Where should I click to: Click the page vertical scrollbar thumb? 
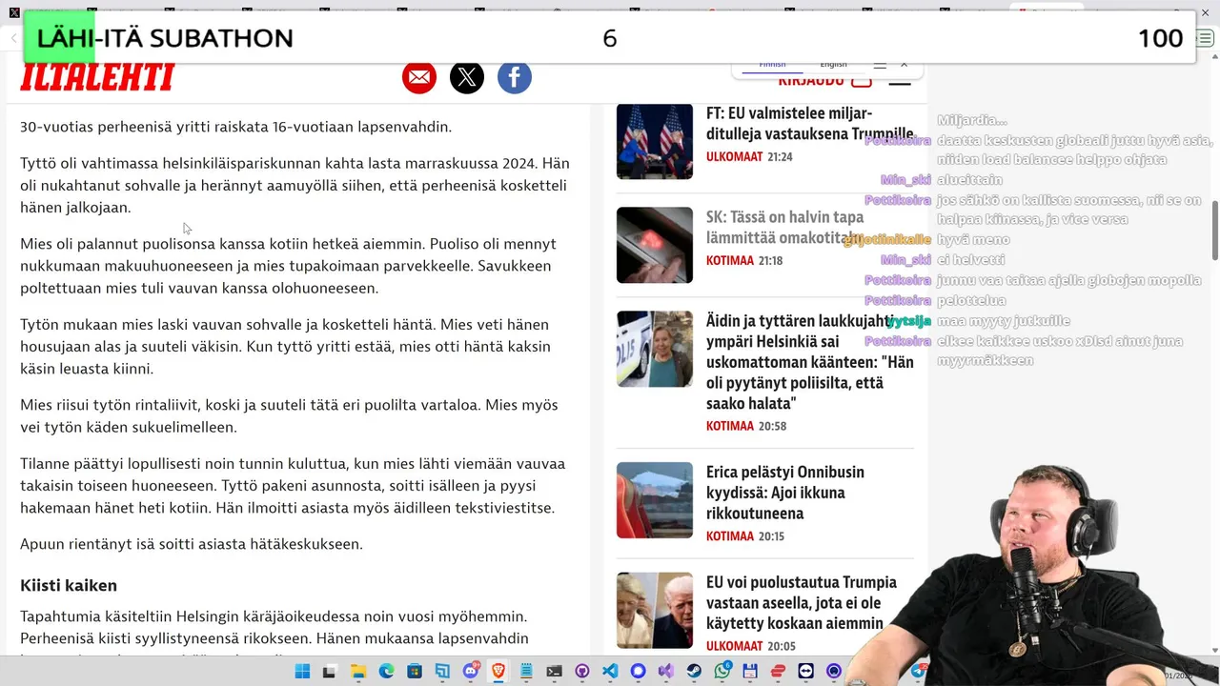1214,230
